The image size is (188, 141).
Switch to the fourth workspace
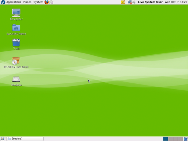point(180,139)
